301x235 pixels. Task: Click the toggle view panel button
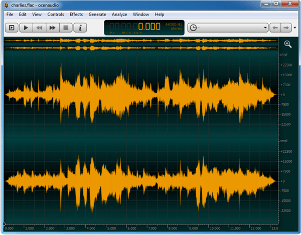(x=11, y=27)
